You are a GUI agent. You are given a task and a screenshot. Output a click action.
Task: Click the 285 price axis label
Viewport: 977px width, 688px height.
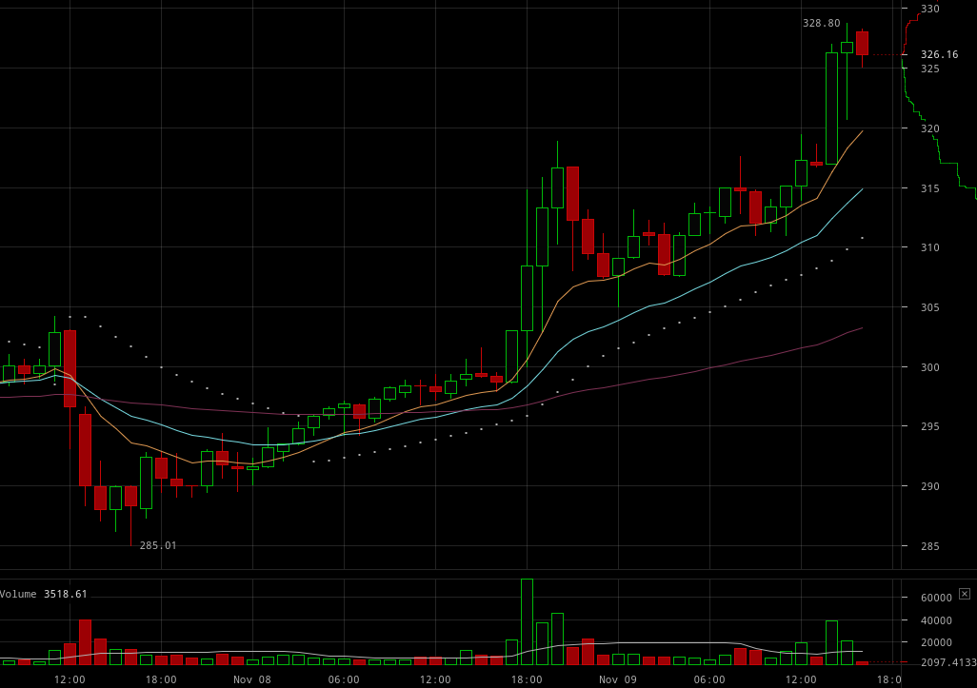pos(929,546)
